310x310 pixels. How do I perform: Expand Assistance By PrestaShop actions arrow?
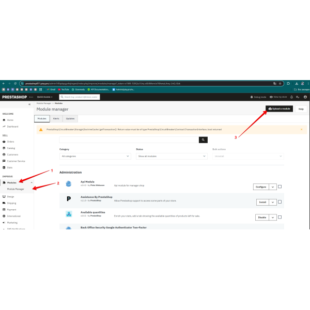pyautogui.click(x=273, y=202)
